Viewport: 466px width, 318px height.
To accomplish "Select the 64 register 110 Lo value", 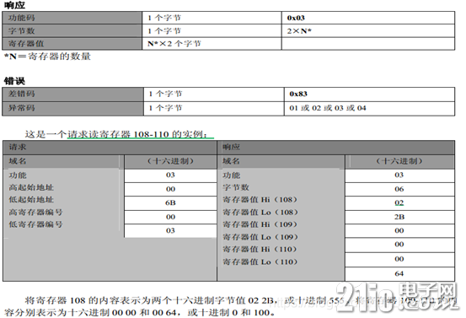I will click(x=399, y=274).
